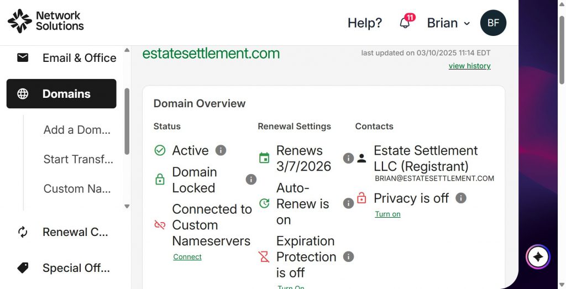Screen dimensions: 566x289
Task: Click the view history link
Action: tap(469, 66)
